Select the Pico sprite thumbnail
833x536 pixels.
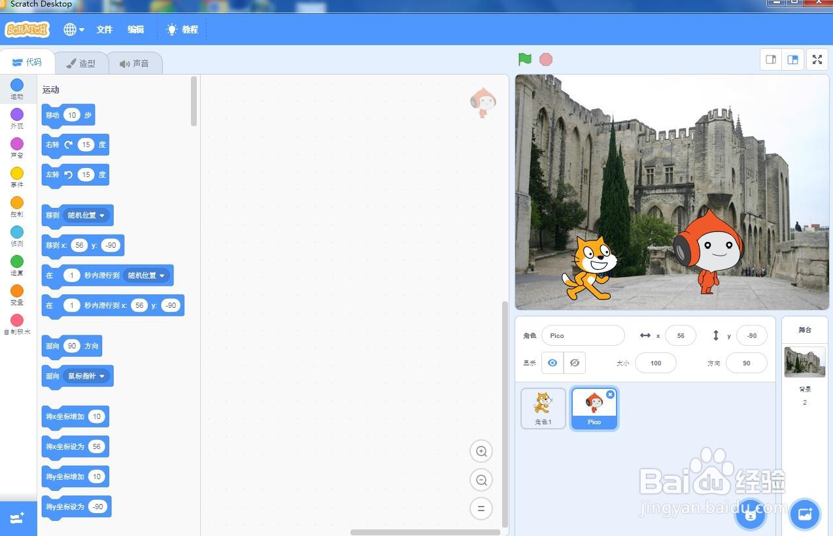594,409
